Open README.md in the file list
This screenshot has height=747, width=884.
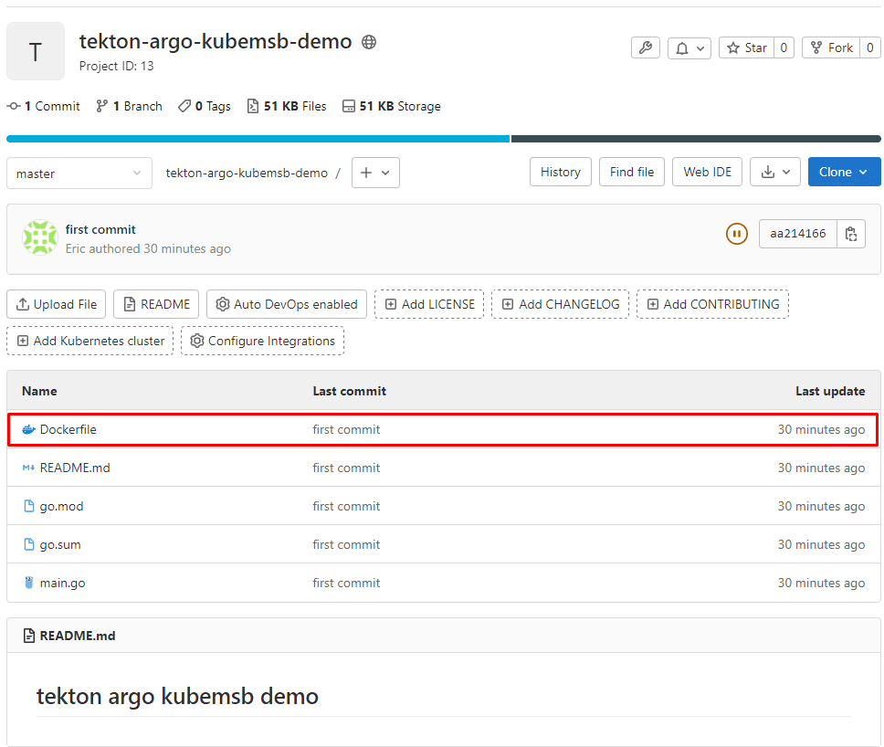75,468
